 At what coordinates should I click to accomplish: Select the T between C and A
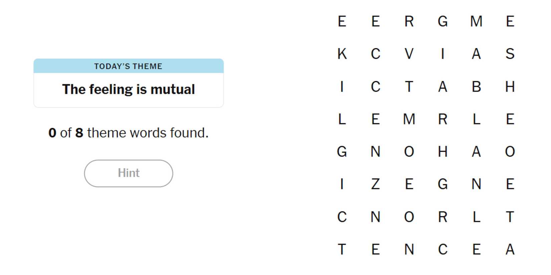pos(409,86)
